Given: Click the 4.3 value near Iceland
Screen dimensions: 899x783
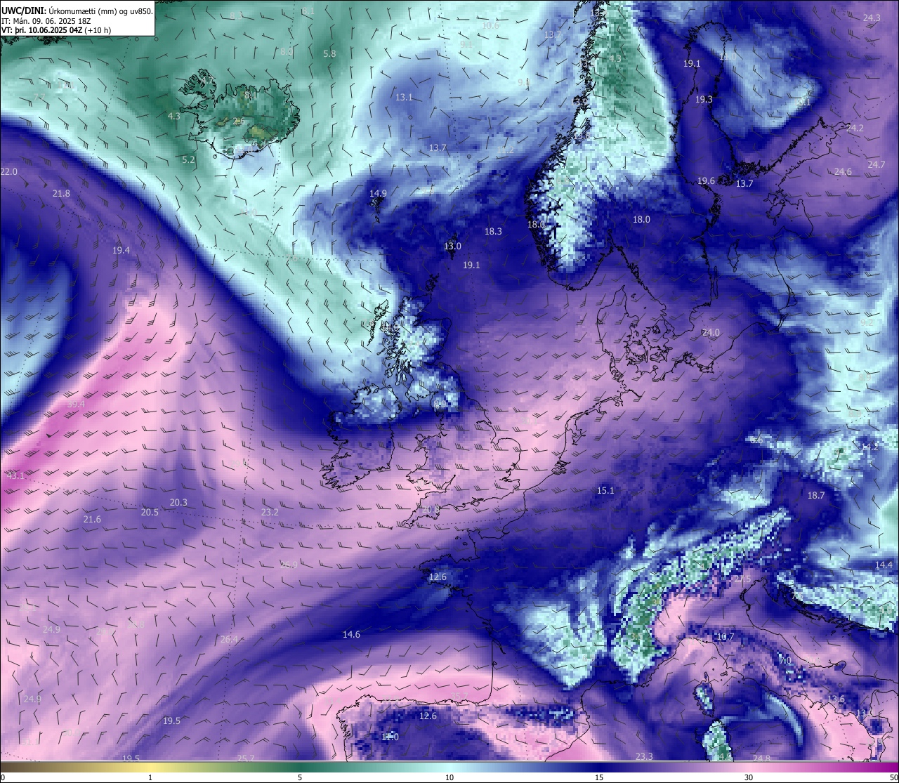Looking at the screenshot, I should pos(173,116).
